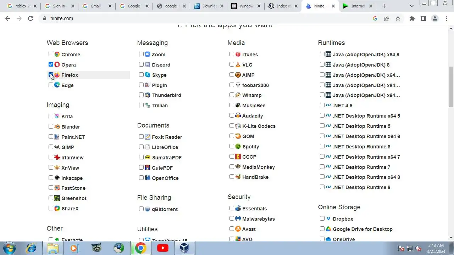Click the Dropbox icon
This screenshot has height=255, width=454.
pos(328,219)
